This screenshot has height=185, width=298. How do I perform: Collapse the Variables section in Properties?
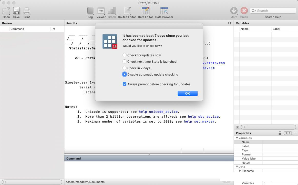(237, 138)
